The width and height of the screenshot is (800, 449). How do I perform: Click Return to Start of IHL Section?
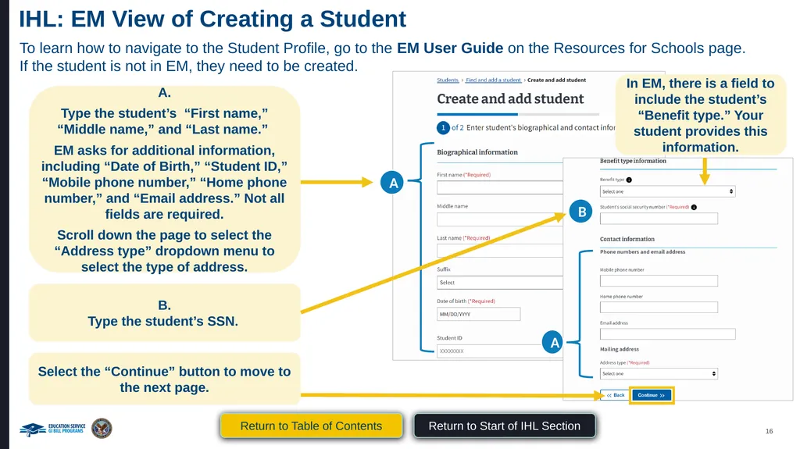click(504, 426)
